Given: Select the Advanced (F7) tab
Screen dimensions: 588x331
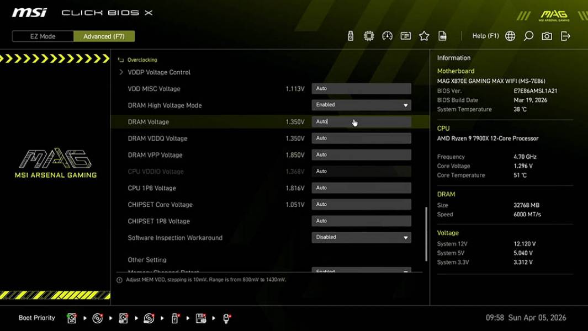Looking at the screenshot, I should coord(104,36).
